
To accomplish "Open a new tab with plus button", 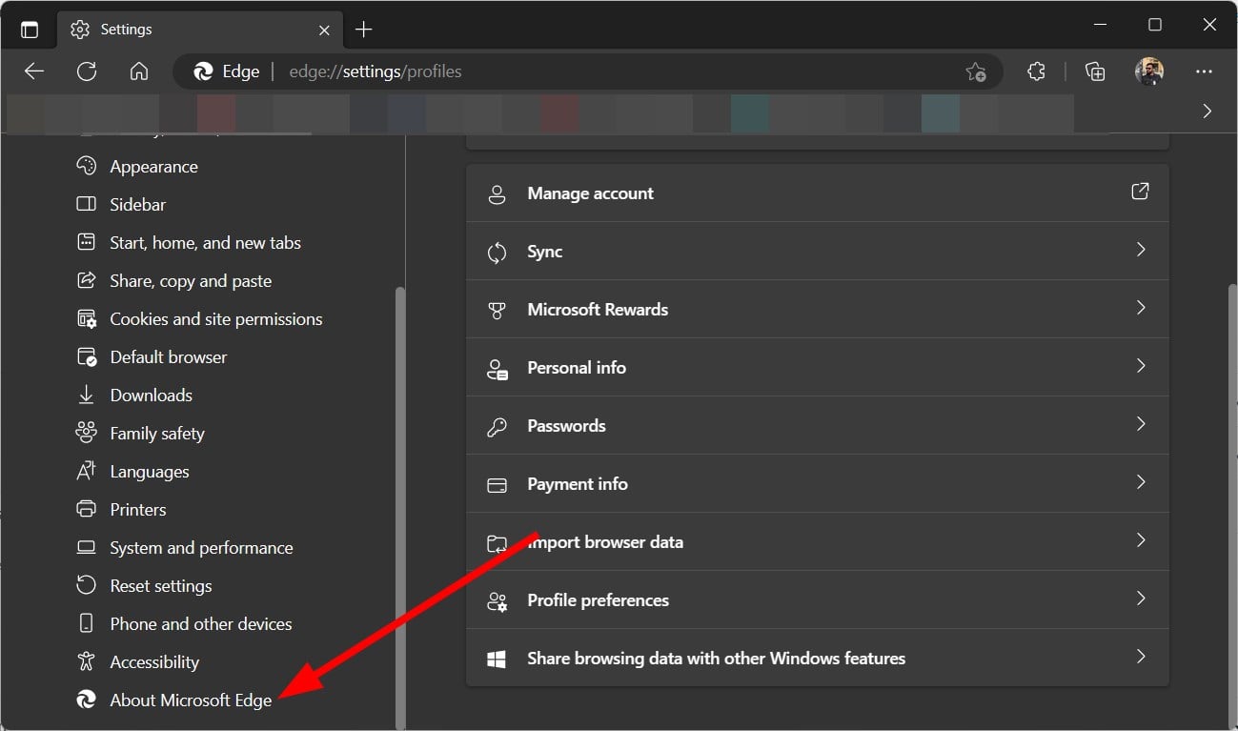I will pyautogui.click(x=363, y=30).
